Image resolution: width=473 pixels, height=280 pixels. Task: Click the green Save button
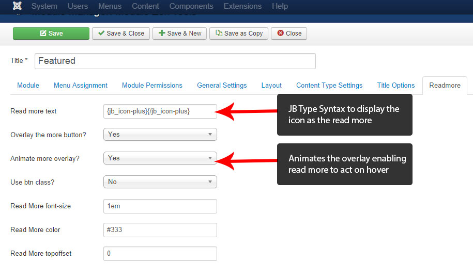51,34
